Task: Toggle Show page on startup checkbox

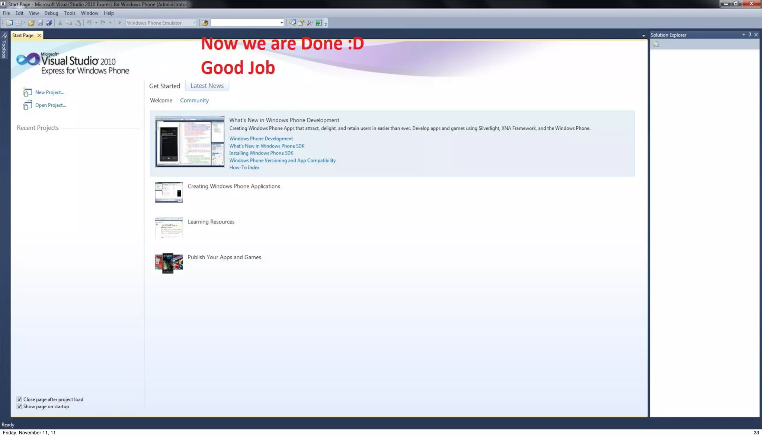Action: (x=19, y=406)
